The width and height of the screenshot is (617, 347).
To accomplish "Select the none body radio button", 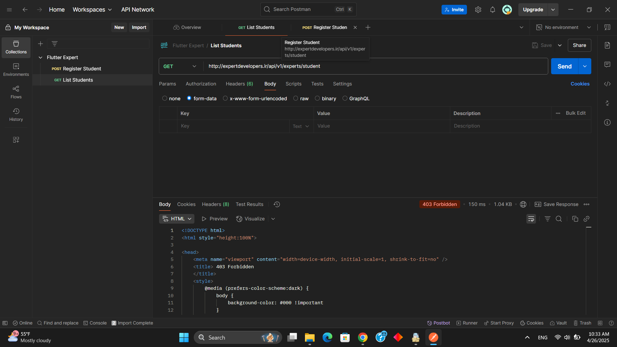I will point(165,98).
